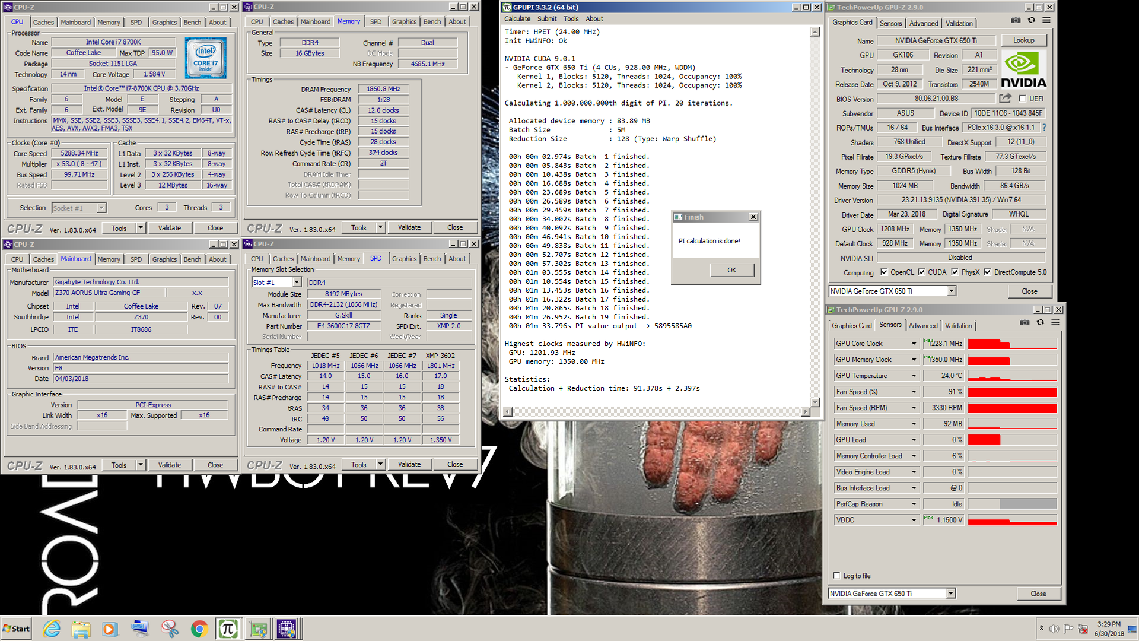Open Tools dropdown arrow in CPU-Z Memory window

point(380,227)
